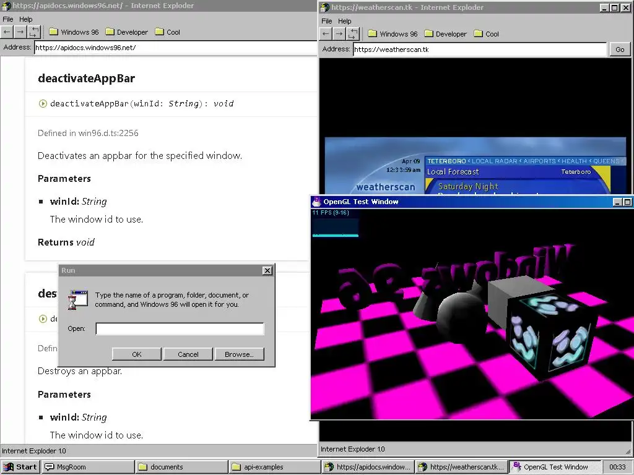634x475 pixels.
Task: Click the weatherscan logo
Action: [x=386, y=187]
